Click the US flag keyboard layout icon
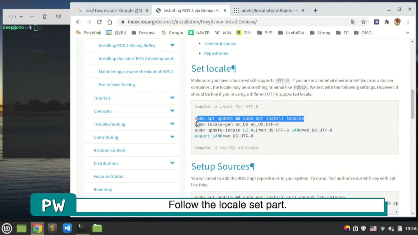The height and width of the screenshot is (235, 418). tap(373, 228)
